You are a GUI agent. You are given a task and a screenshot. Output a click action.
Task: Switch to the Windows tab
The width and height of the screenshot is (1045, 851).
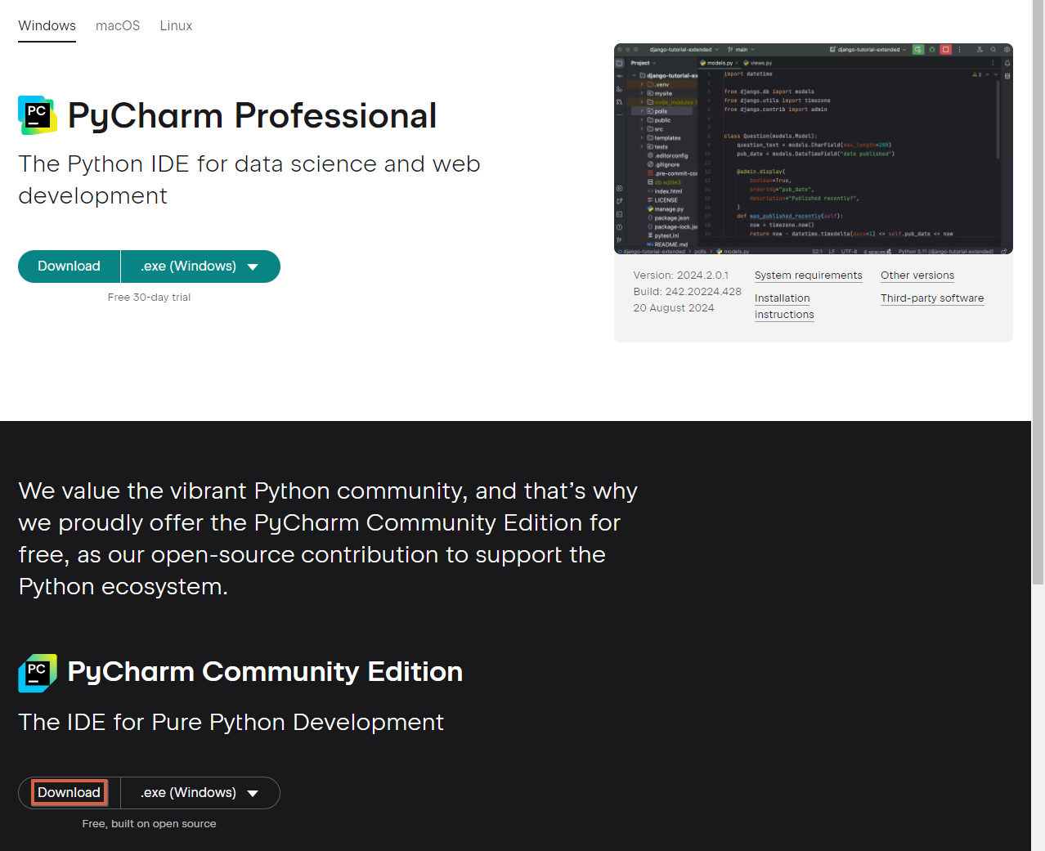coord(47,26)
